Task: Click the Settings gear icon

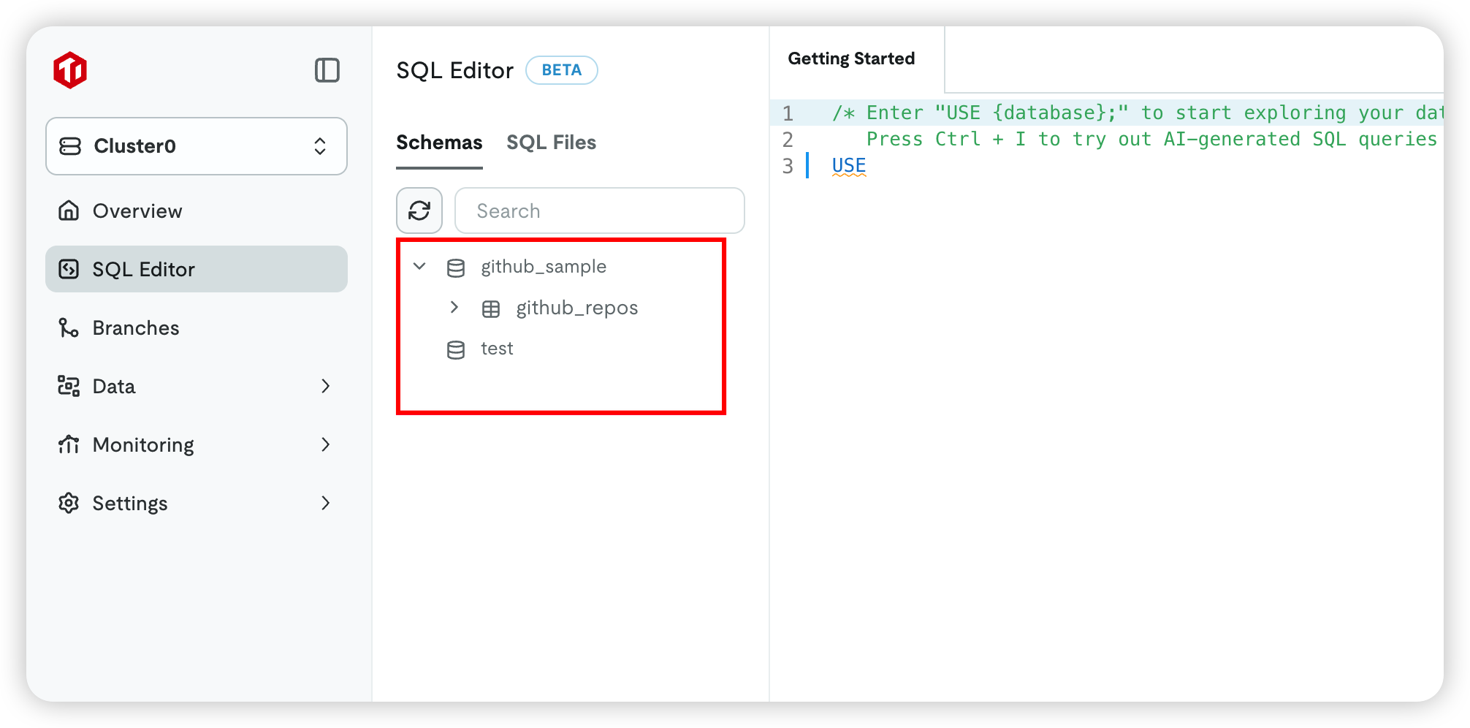Action: tap(69, 503)
